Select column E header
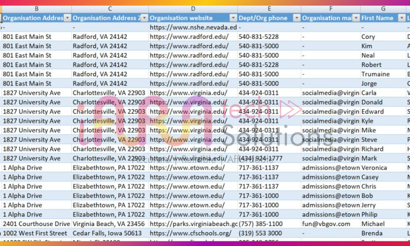 (269, 9)
